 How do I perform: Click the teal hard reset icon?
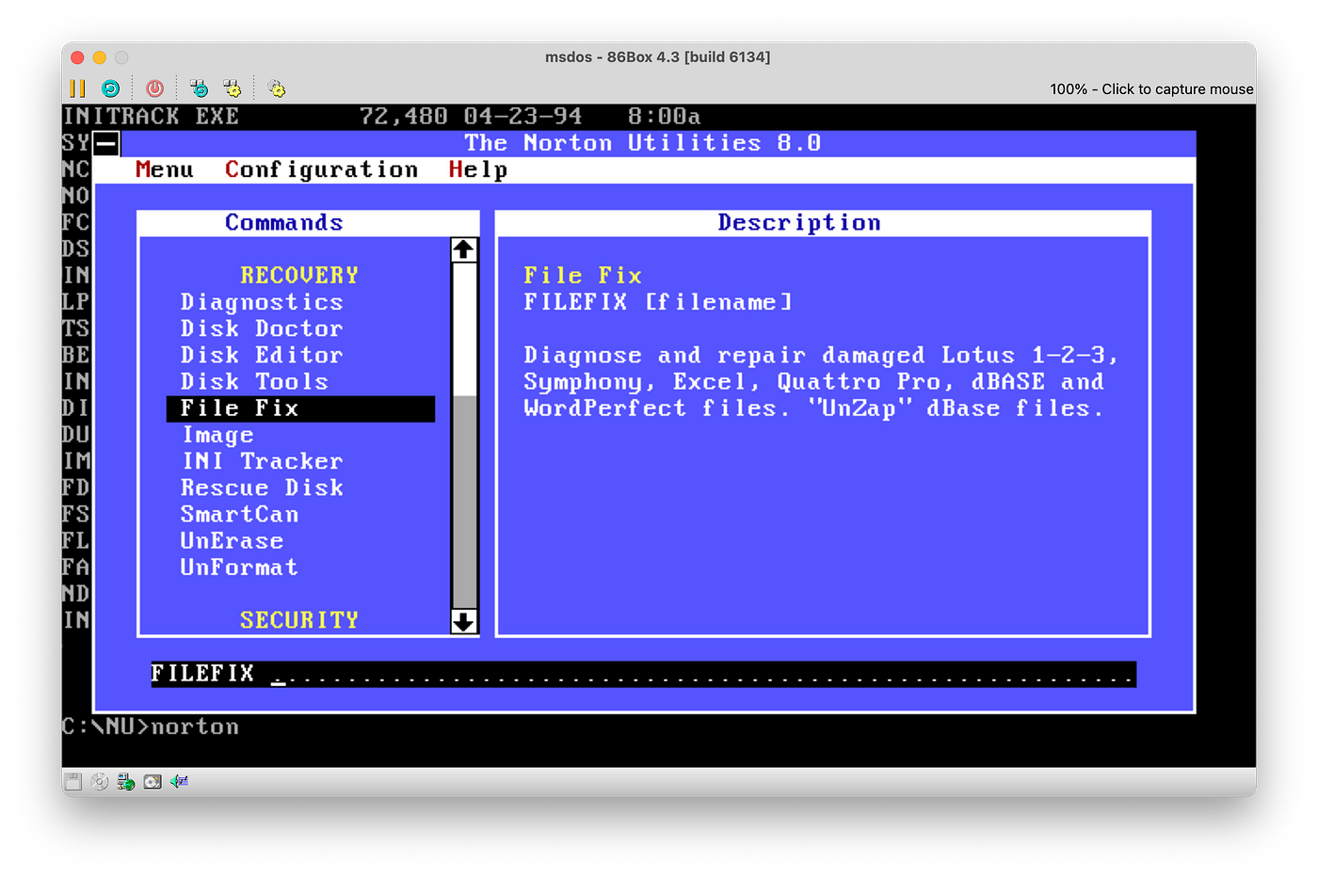[111, 88]
